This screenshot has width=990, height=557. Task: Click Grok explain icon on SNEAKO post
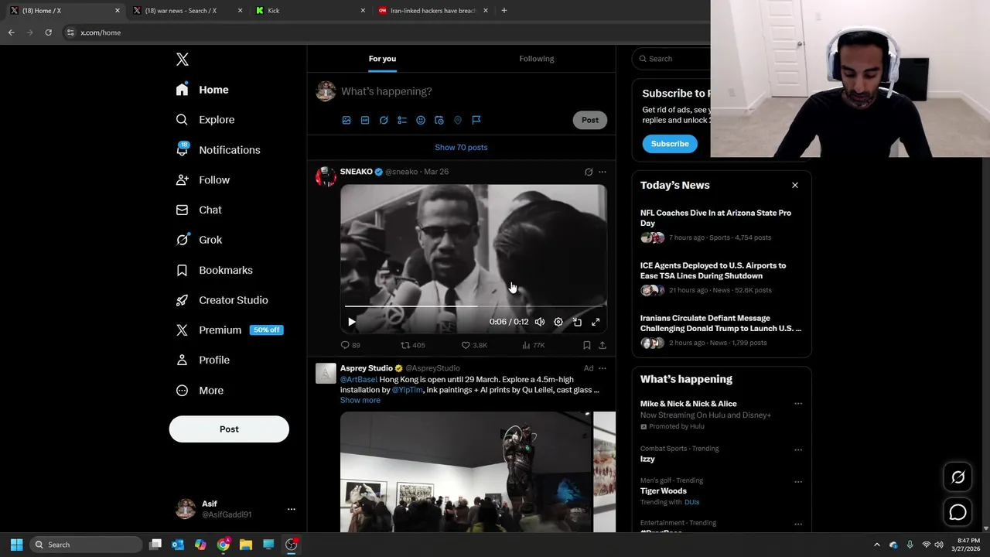point(589,172)
